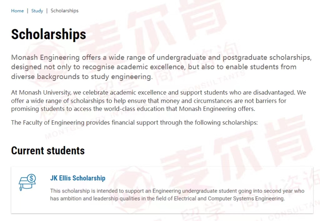Click the Scholarships breadcrumb item

pyautogui.click(x=64, y=11)
